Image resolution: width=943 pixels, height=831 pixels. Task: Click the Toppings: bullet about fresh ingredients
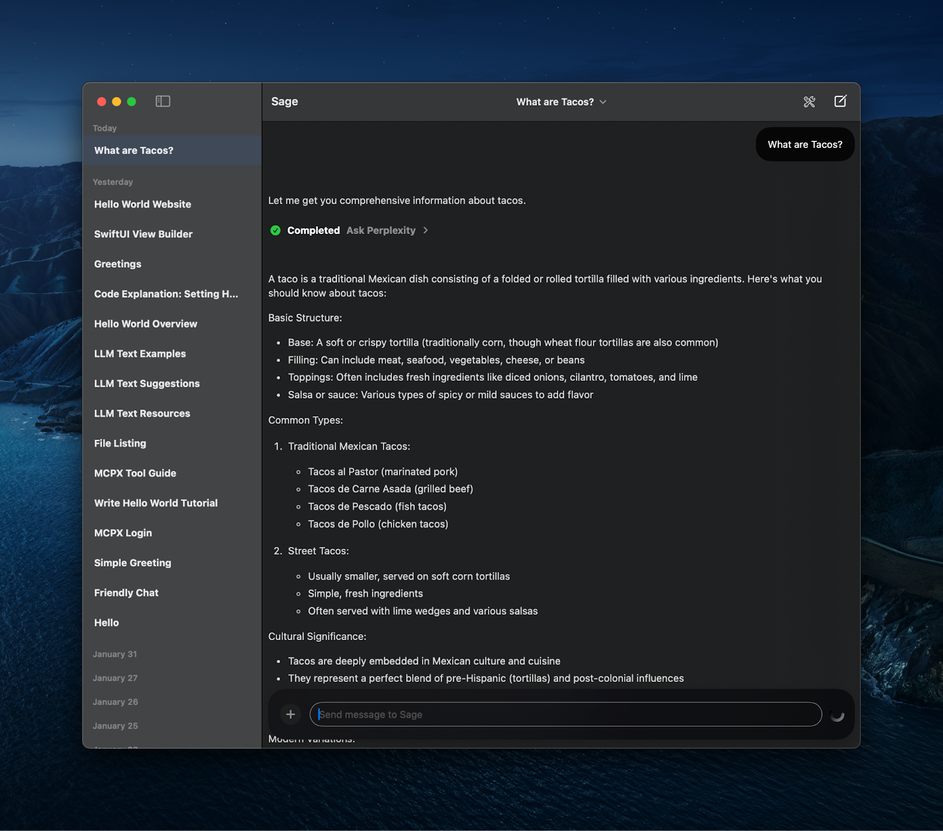[493, 377]
